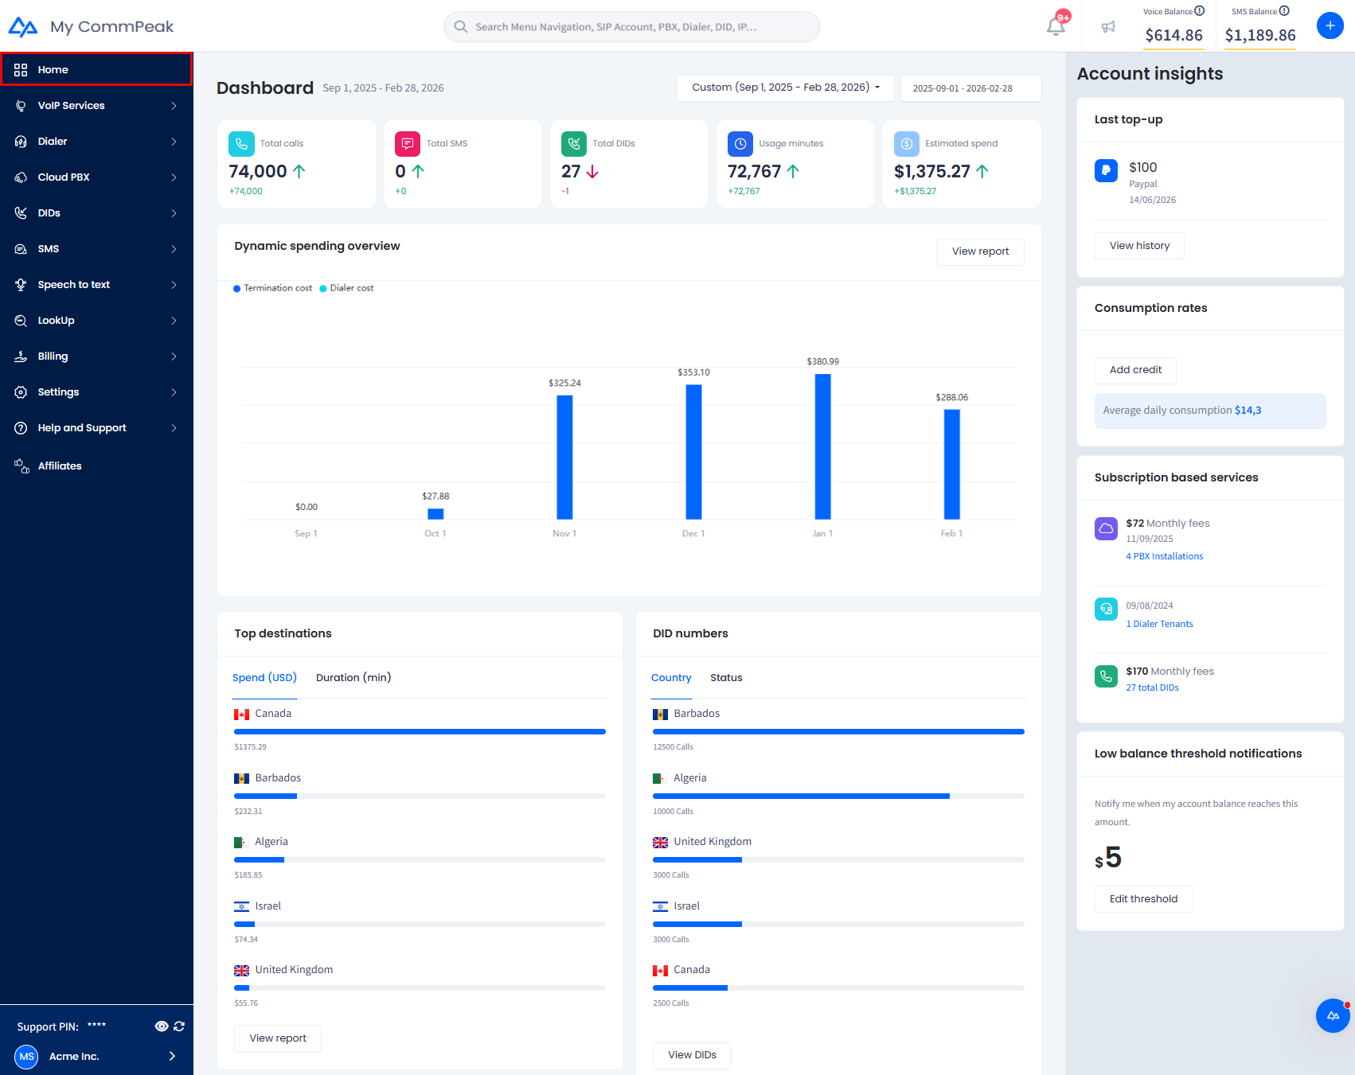Expand the Dialer menu chevron
Screen dimensions: 1355x1075
click(x=174, y=142)
